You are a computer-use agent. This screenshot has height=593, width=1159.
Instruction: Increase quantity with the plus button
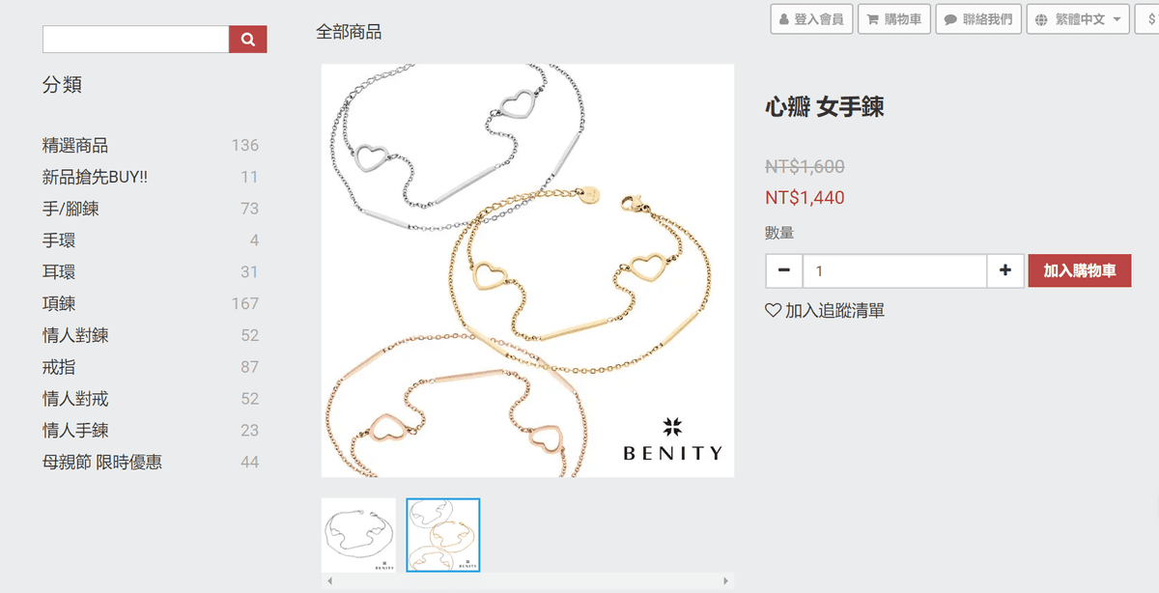tap(1005, 270)
